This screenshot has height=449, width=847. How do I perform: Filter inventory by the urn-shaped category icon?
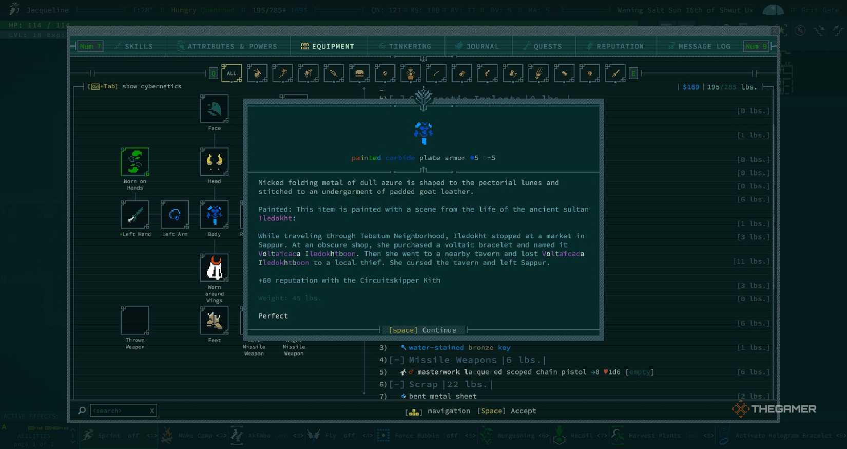point(410,73)
